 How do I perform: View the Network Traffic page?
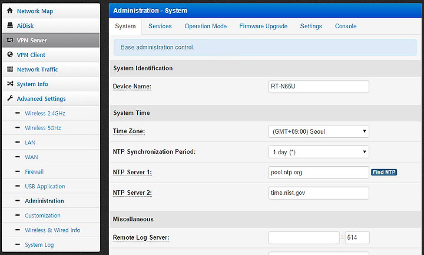pos(37,69)
